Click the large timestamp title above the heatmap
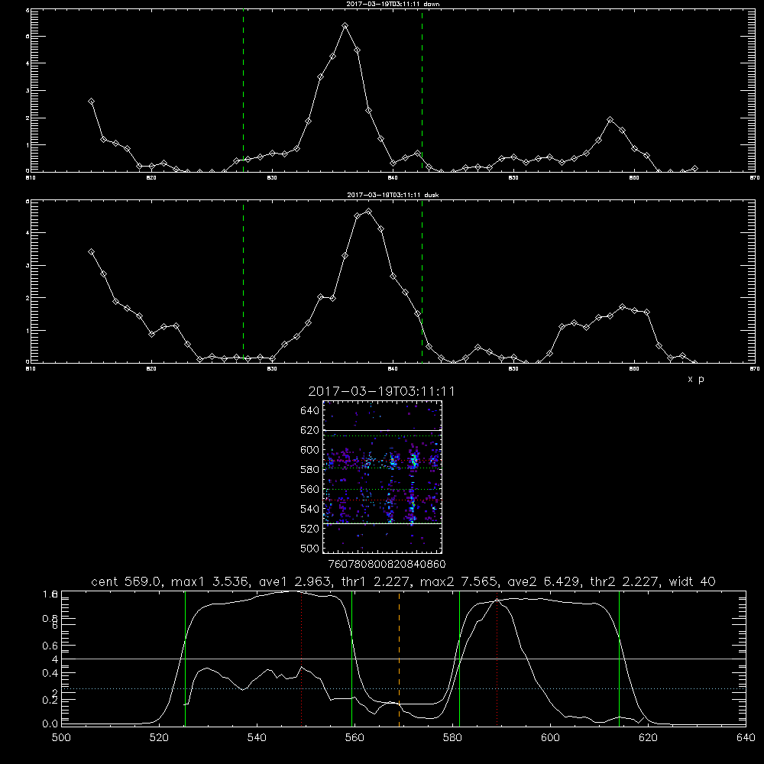This screenshot has height=764, width=764. pos(381,391)
